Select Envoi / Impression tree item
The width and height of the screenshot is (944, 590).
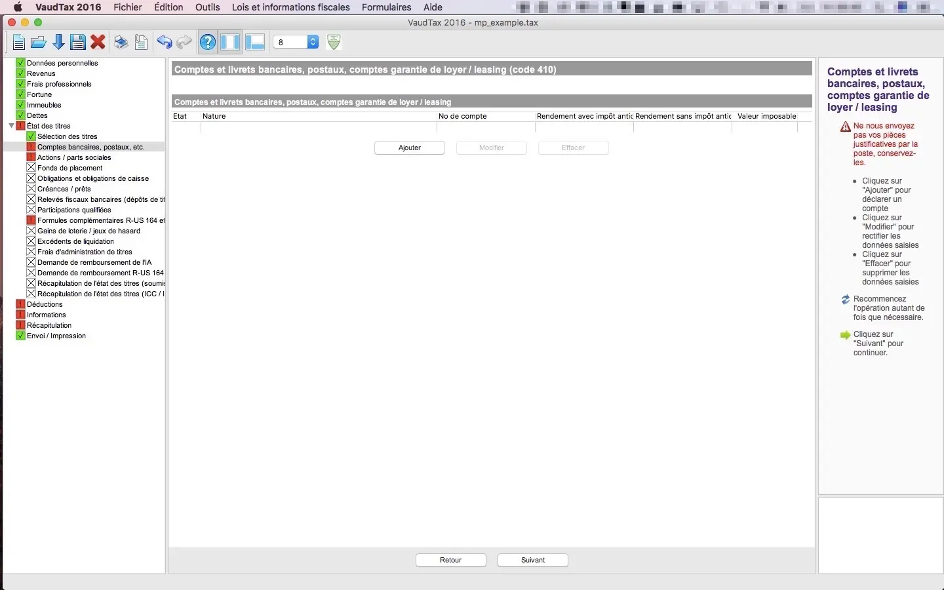[56, 336]
